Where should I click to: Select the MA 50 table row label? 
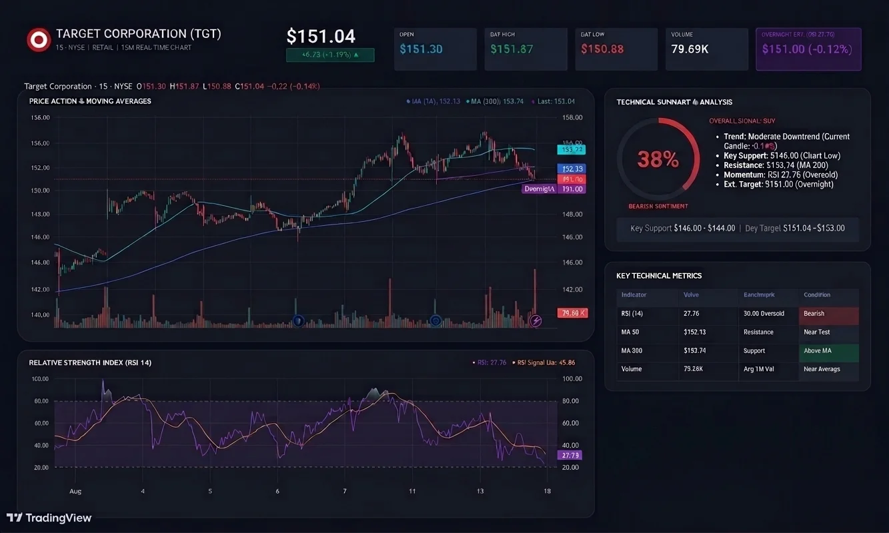pyautogui.click(x=630, y=332)
